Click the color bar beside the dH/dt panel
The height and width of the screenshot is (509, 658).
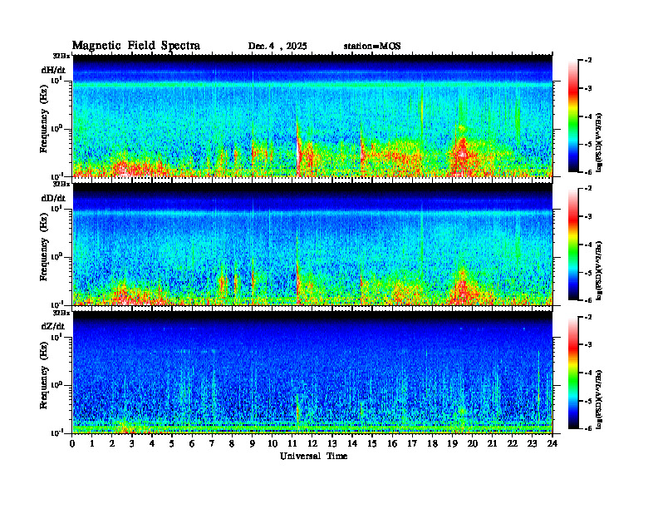tap(572, 116)
